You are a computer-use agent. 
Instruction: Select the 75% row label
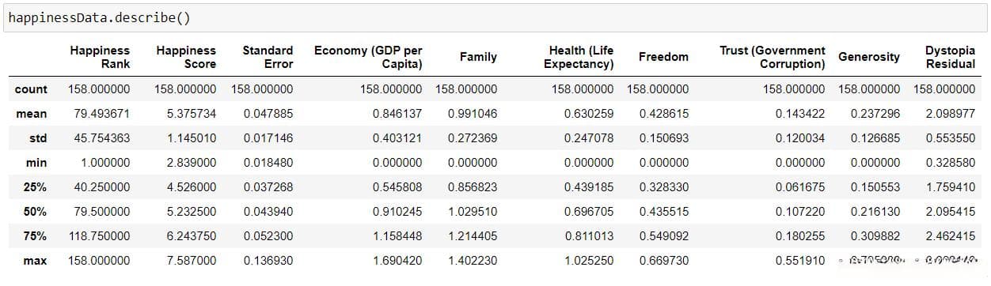[36, 236]
